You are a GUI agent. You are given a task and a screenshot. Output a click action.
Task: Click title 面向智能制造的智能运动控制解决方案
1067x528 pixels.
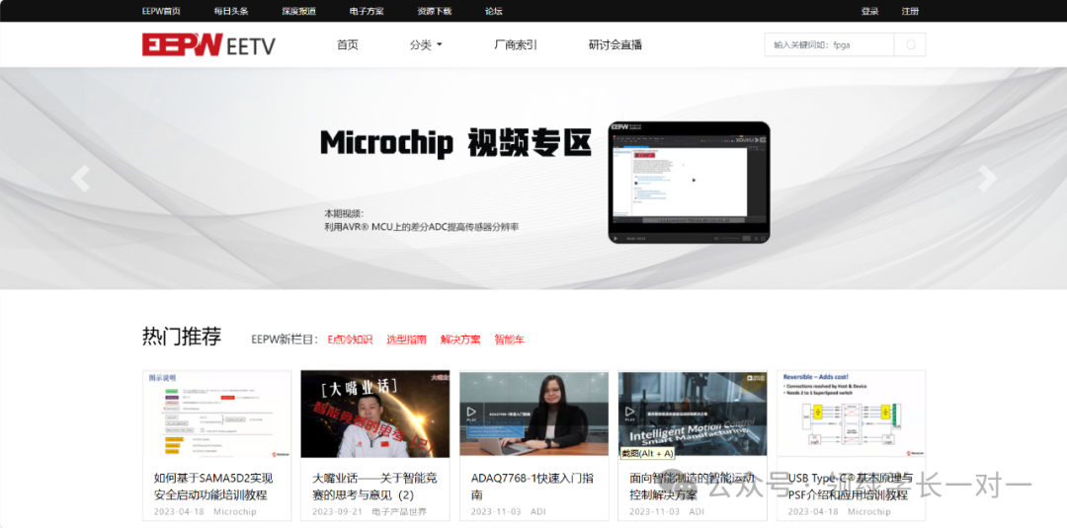point(692,487)
